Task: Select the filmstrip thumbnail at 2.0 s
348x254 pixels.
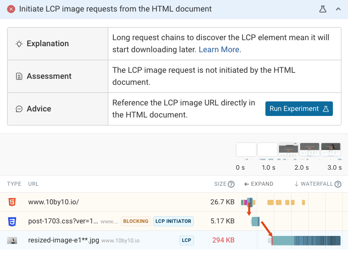Action: 289,150
